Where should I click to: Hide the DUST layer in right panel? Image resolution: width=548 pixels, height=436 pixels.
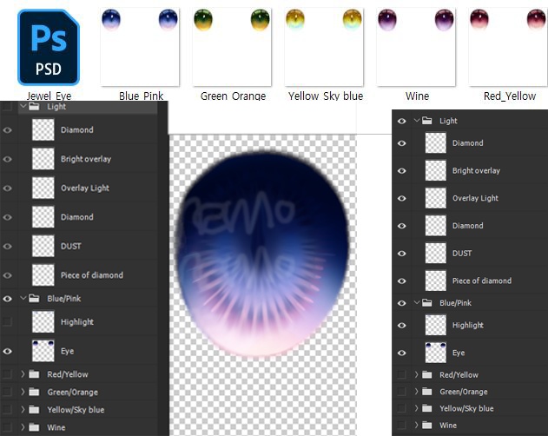402,253
